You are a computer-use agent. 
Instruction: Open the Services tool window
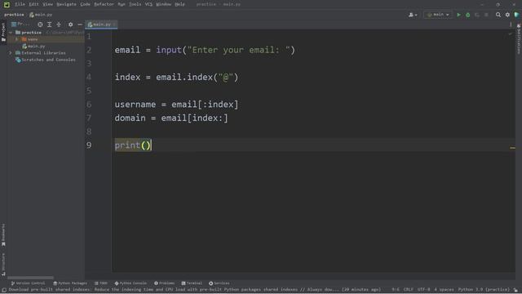(x=219, y=283)
